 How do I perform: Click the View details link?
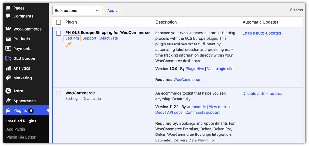tap(219, 107)
